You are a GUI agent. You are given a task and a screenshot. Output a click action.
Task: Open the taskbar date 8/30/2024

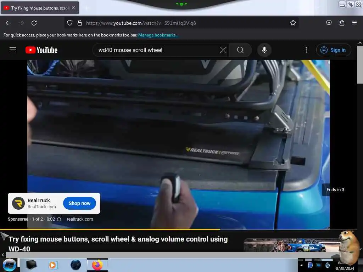tap(345, 268)
